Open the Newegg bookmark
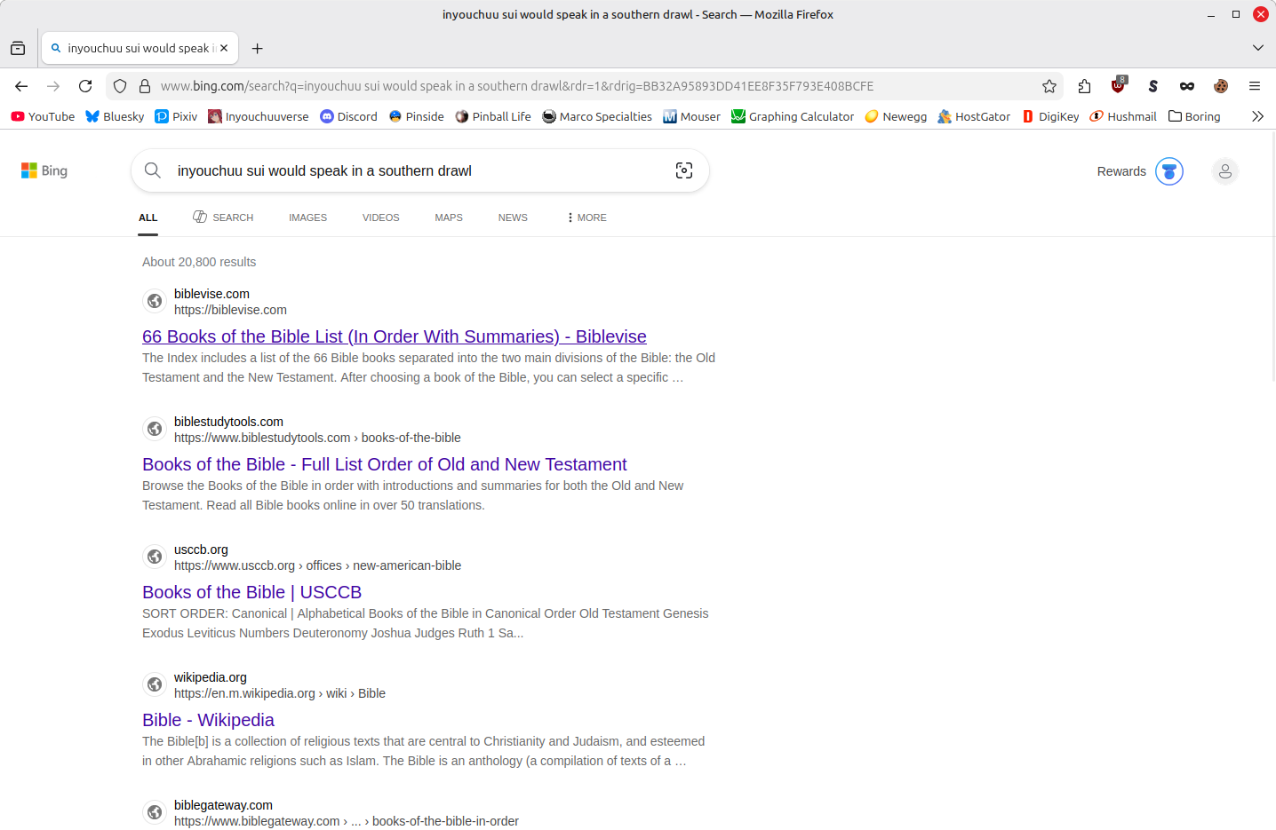Image resolution: width=1276 pixels, height=830 pixels. pyautogui.click(x=896, y=116)
